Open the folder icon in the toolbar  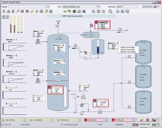pyautogui.click(x=32, y=11)
